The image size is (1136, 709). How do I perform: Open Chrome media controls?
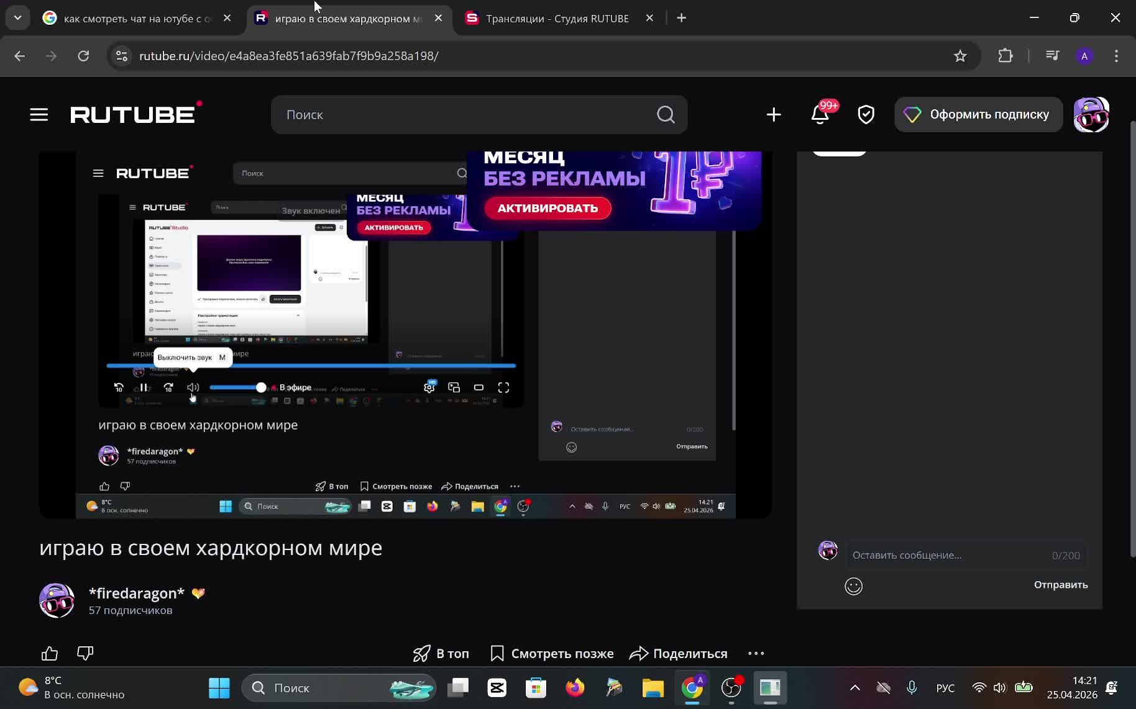click(1052, 56)
